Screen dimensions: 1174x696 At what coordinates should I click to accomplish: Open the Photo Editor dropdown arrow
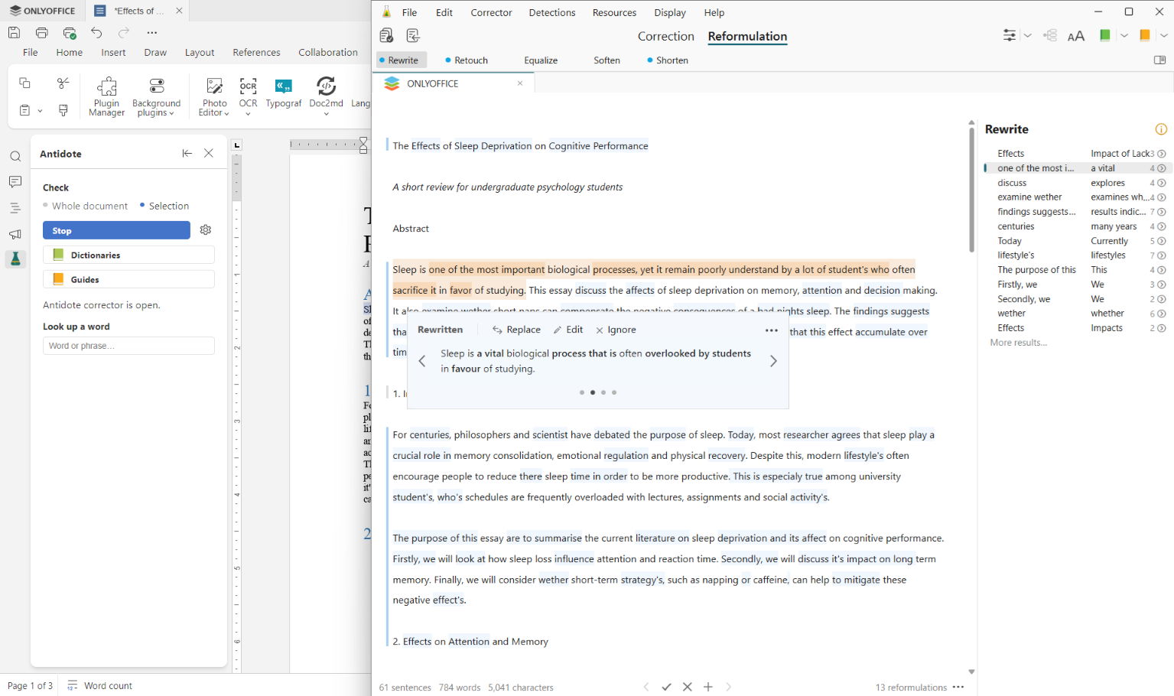coord(226,113)
